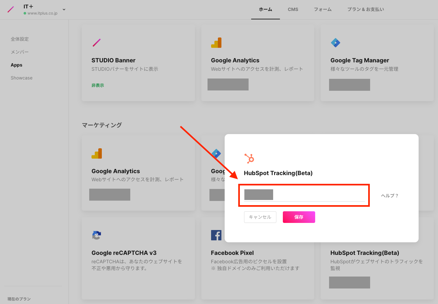Open the ヘルプ？ link beside the input

point(389,195)
